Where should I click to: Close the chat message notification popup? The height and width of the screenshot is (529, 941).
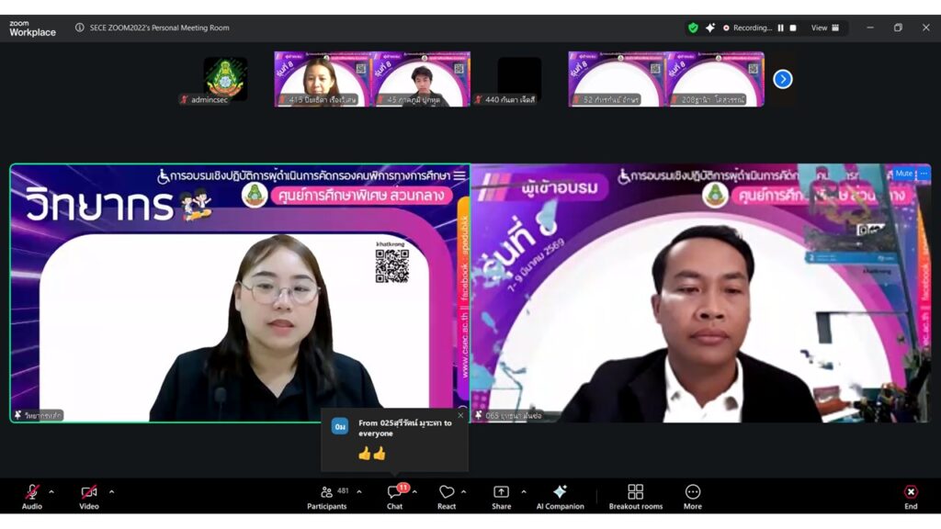pos(460,415)
